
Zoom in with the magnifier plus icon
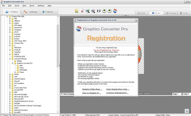click(88, 11)
